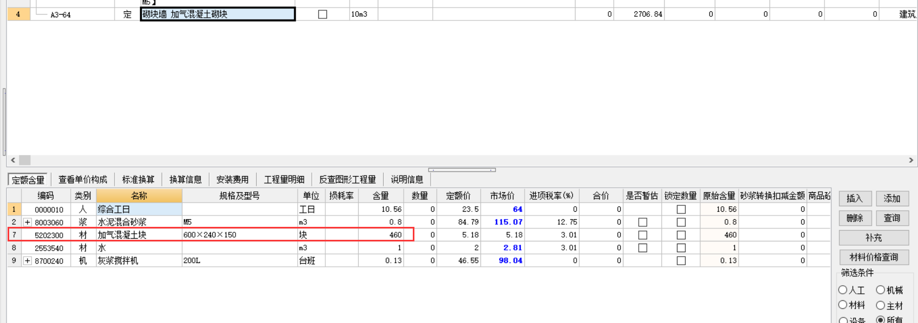The width and height of the screenshot is (918, 323).
Task: Open the 查看单价构成 tab
Action: click(x=83, y=179)
